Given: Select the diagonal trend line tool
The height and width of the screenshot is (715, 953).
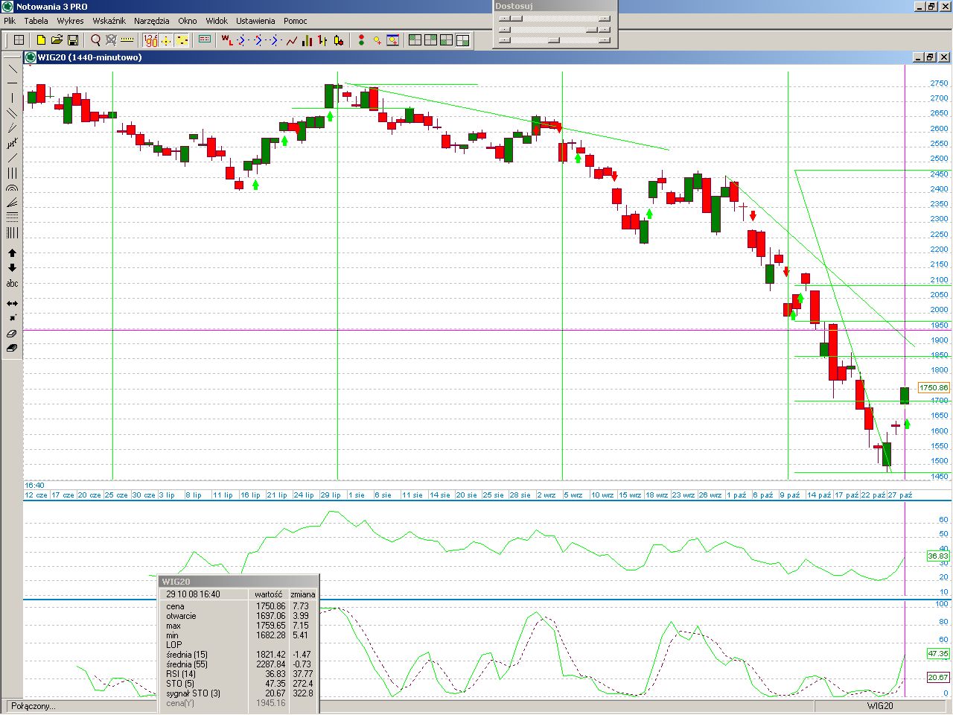Looking at the screenshot, I should 12,69.
